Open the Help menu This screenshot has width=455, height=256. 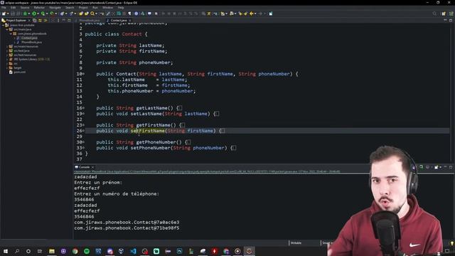121,8
